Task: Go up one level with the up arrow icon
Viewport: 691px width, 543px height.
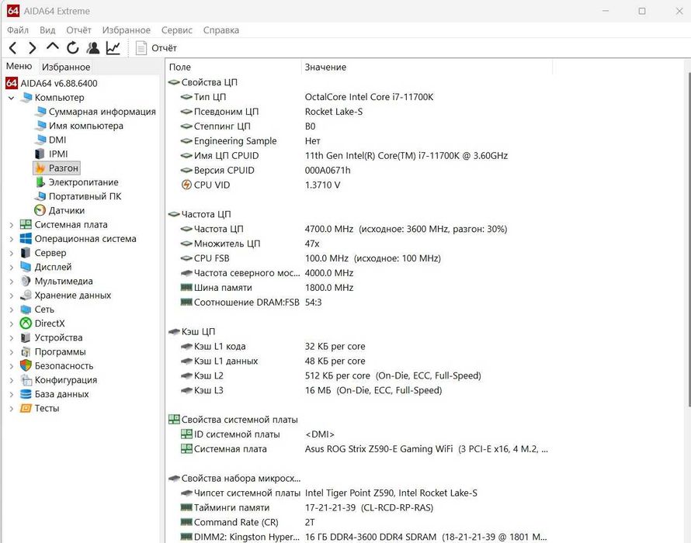Action: click(53, 47)
